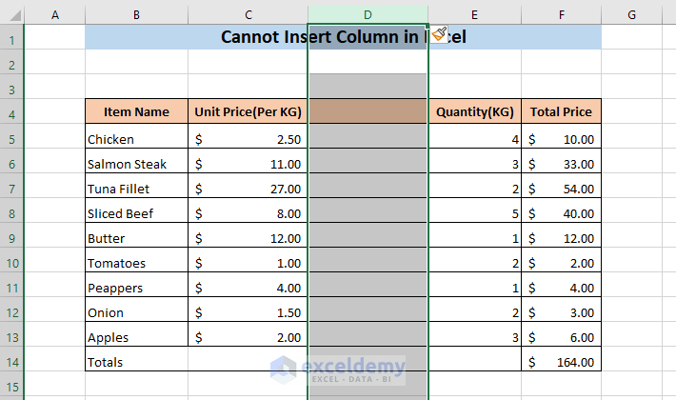Select Chicken's unit price cell 2.50

[248, 139]
